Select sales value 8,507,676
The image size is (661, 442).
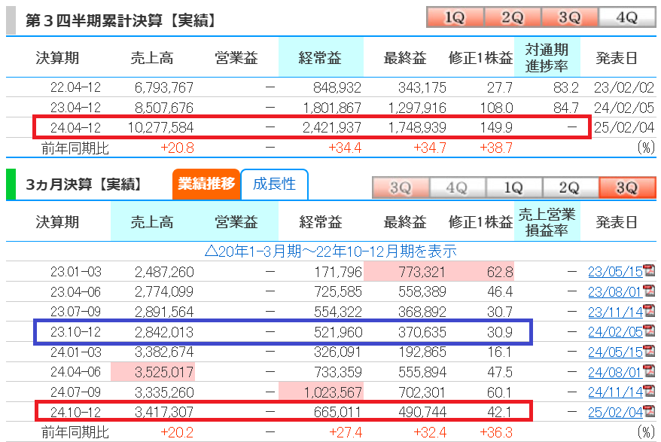[164, 108]
